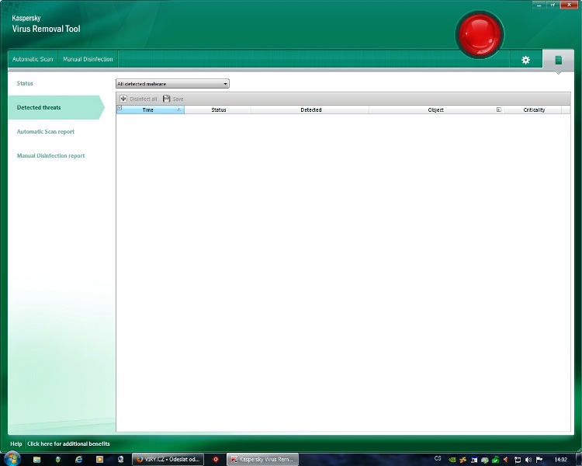Viewport: 582px width, 466px height.
Task: Open the Automatic Scan report link
Action: [46, 132]
